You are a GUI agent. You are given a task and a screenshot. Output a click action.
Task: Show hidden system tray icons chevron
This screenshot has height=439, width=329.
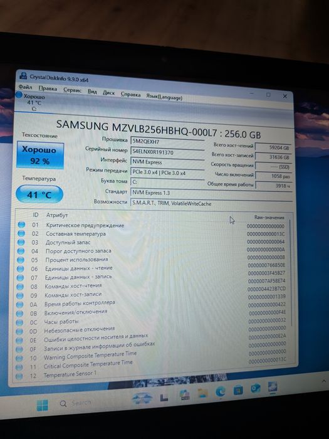(324, 381)
